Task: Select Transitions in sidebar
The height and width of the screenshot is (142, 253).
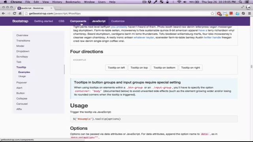Action: pos(23,41)
